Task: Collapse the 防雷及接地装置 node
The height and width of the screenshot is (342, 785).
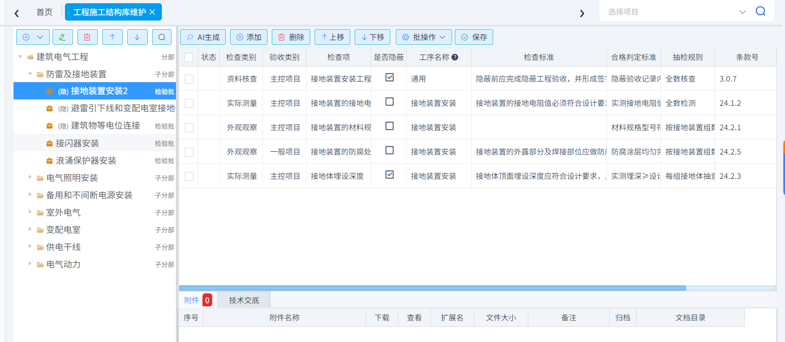Action: (x=30, y=74)
